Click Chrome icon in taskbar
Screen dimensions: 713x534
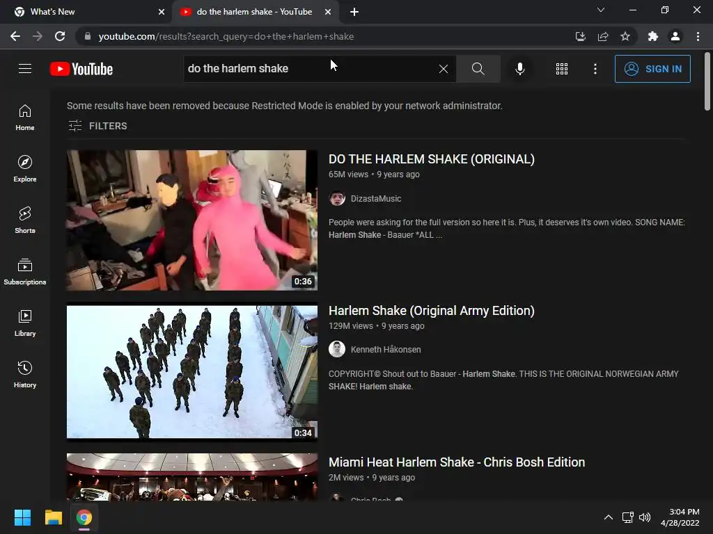coord(84,517)
